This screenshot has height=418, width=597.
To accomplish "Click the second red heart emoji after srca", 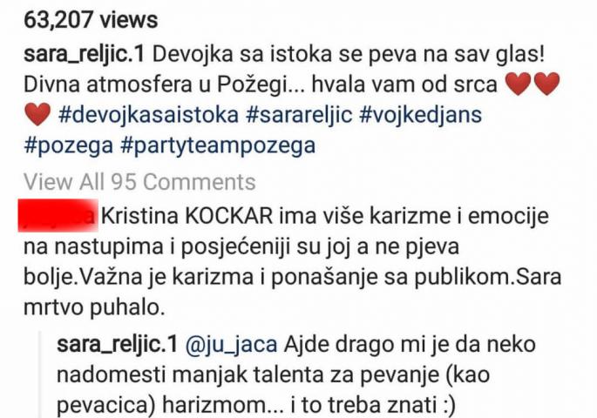I will pyautogui.click(x=547, y=84).
